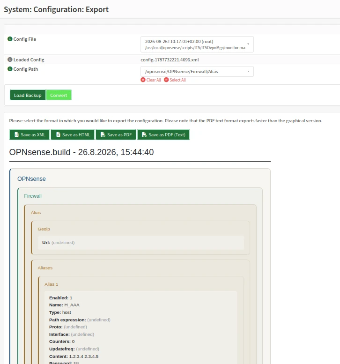Click the Select All link text
The height and width of the screenshot is (364, 340).
coord(177,80)
